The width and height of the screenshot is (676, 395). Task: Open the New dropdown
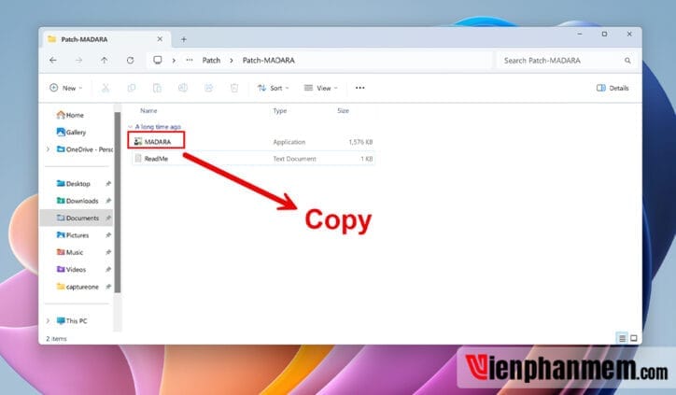click(x=66, y=88)
